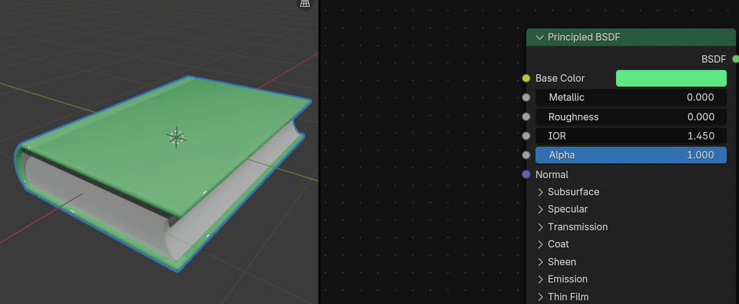Open the Coat settings panel

pos(541,244)
